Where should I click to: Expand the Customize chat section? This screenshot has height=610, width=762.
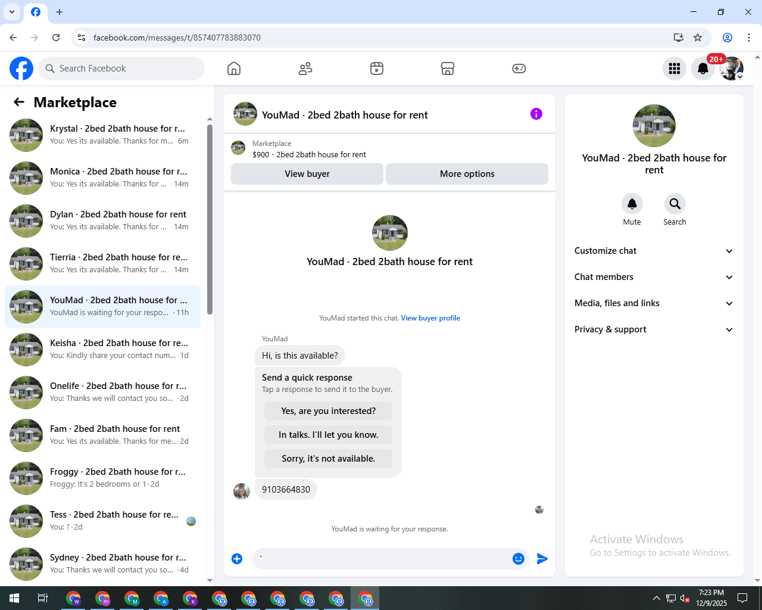654,251
